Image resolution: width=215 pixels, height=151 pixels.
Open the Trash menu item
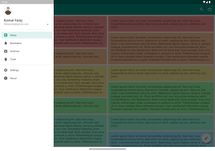click(27, 59)
